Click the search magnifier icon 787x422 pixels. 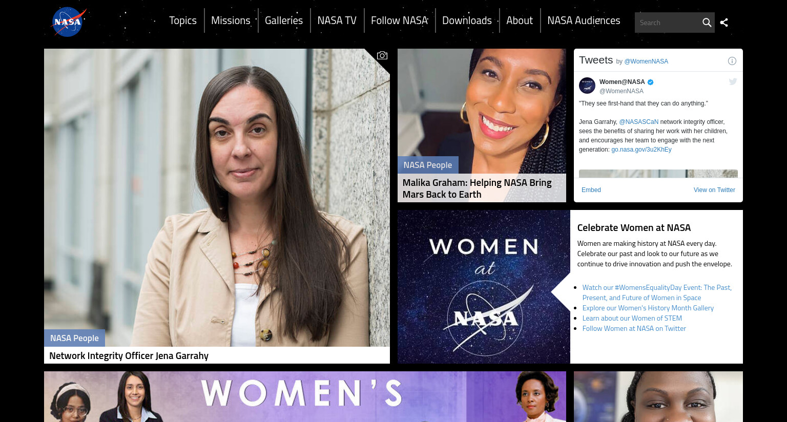pyautogui.click(x=707, y=23)
